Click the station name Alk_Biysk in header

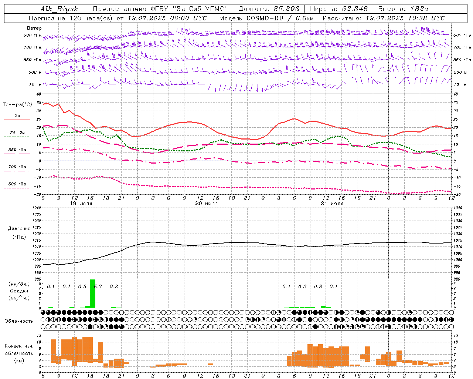tap(59, 9)
